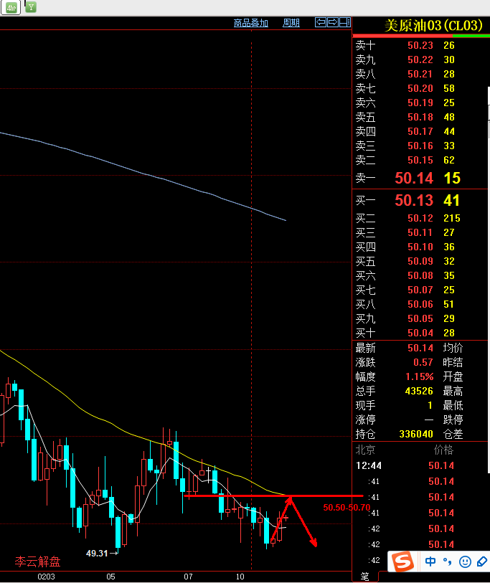The image size is (490, 583).
Task: Click the 49.31 low price label on chart
Action: (x=97, y=553)
